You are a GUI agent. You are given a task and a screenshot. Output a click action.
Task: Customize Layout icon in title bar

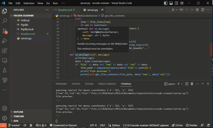(182, 3)
